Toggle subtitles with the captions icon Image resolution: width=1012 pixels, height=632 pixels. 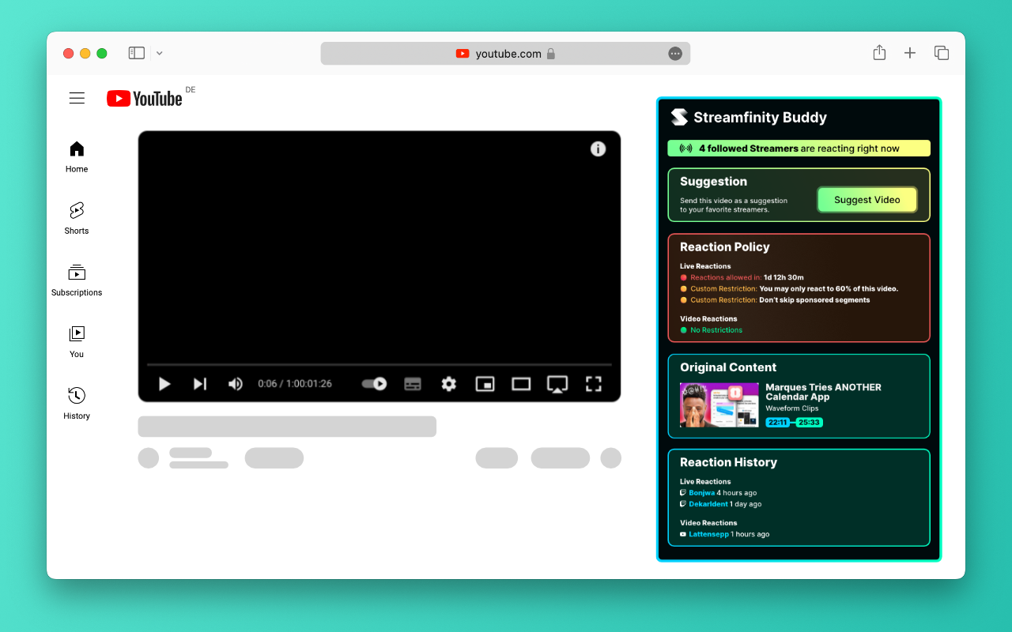pyautogui.click(x=412, y=384)
